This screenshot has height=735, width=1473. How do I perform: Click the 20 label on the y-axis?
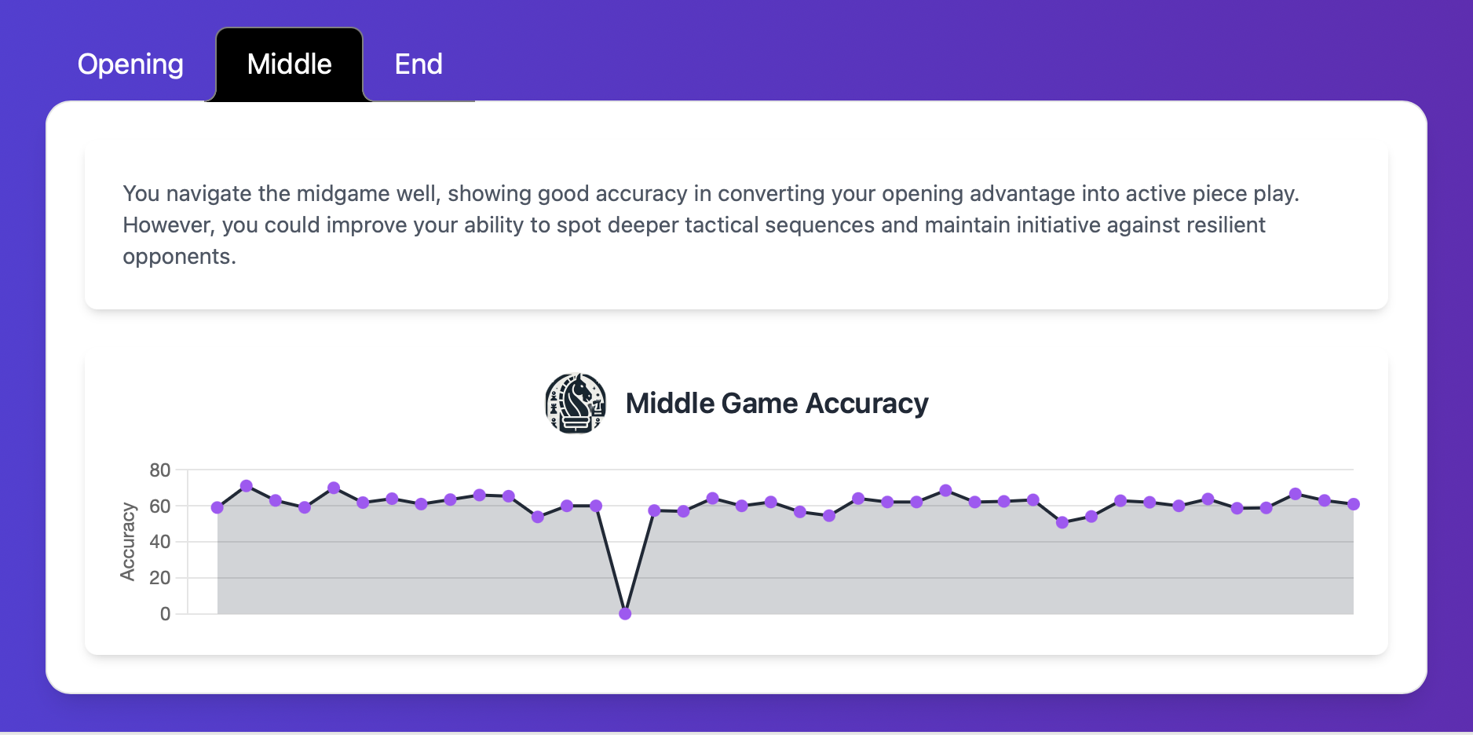[159, 578]
